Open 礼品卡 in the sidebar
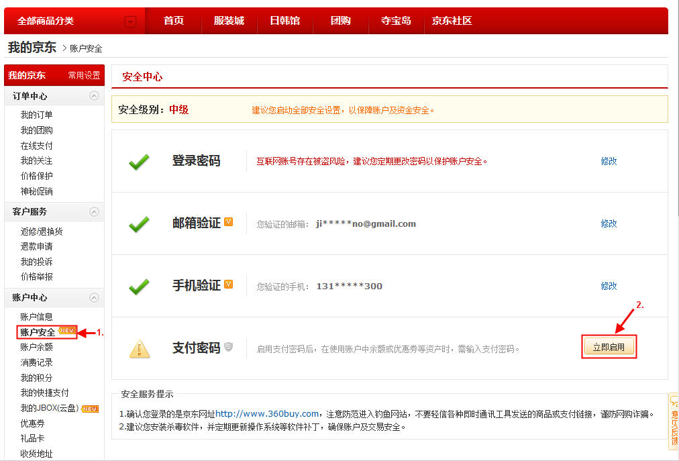 pos(32,438)
